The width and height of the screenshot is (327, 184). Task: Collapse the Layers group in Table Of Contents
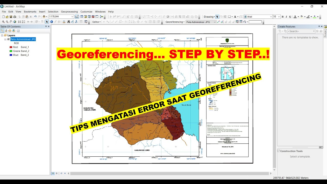pos(2,36)
